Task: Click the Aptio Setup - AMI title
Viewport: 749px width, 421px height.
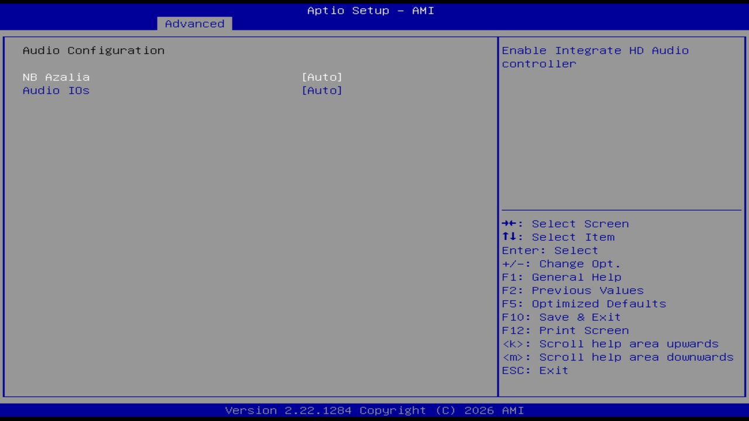Action: click(371, 11)
